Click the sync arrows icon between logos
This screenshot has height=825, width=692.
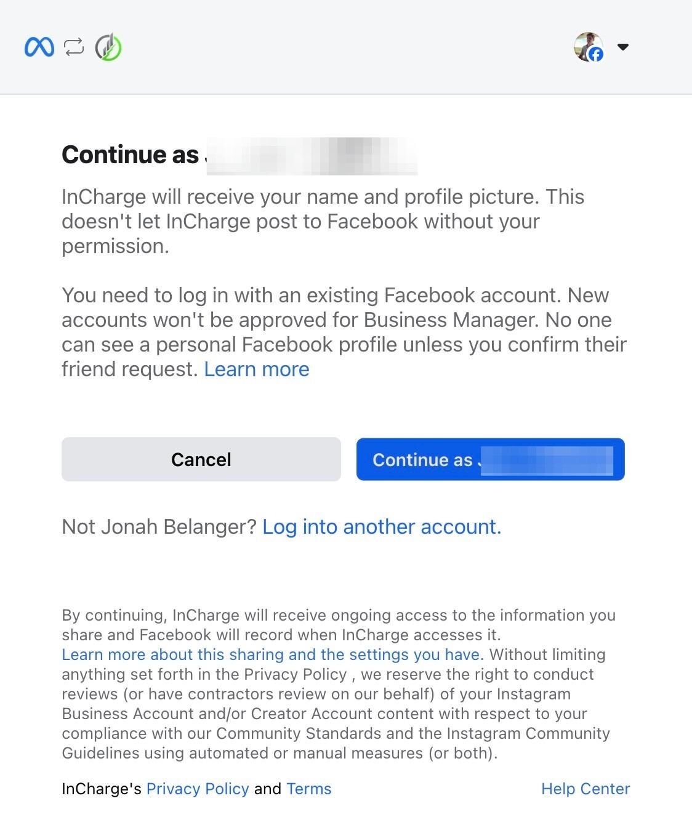[x=74, y=47]
